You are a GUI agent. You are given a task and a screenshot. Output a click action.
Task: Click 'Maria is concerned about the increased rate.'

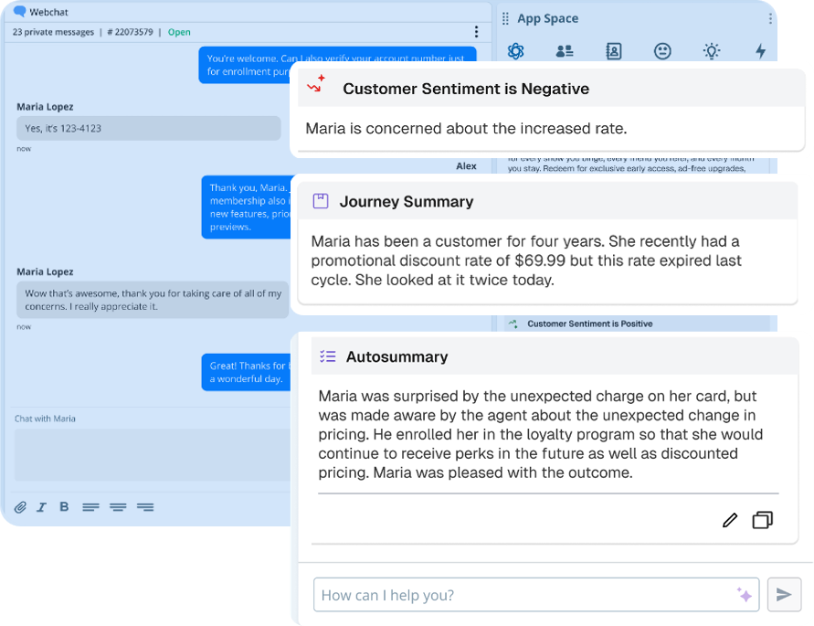click(x=466, y=128)
